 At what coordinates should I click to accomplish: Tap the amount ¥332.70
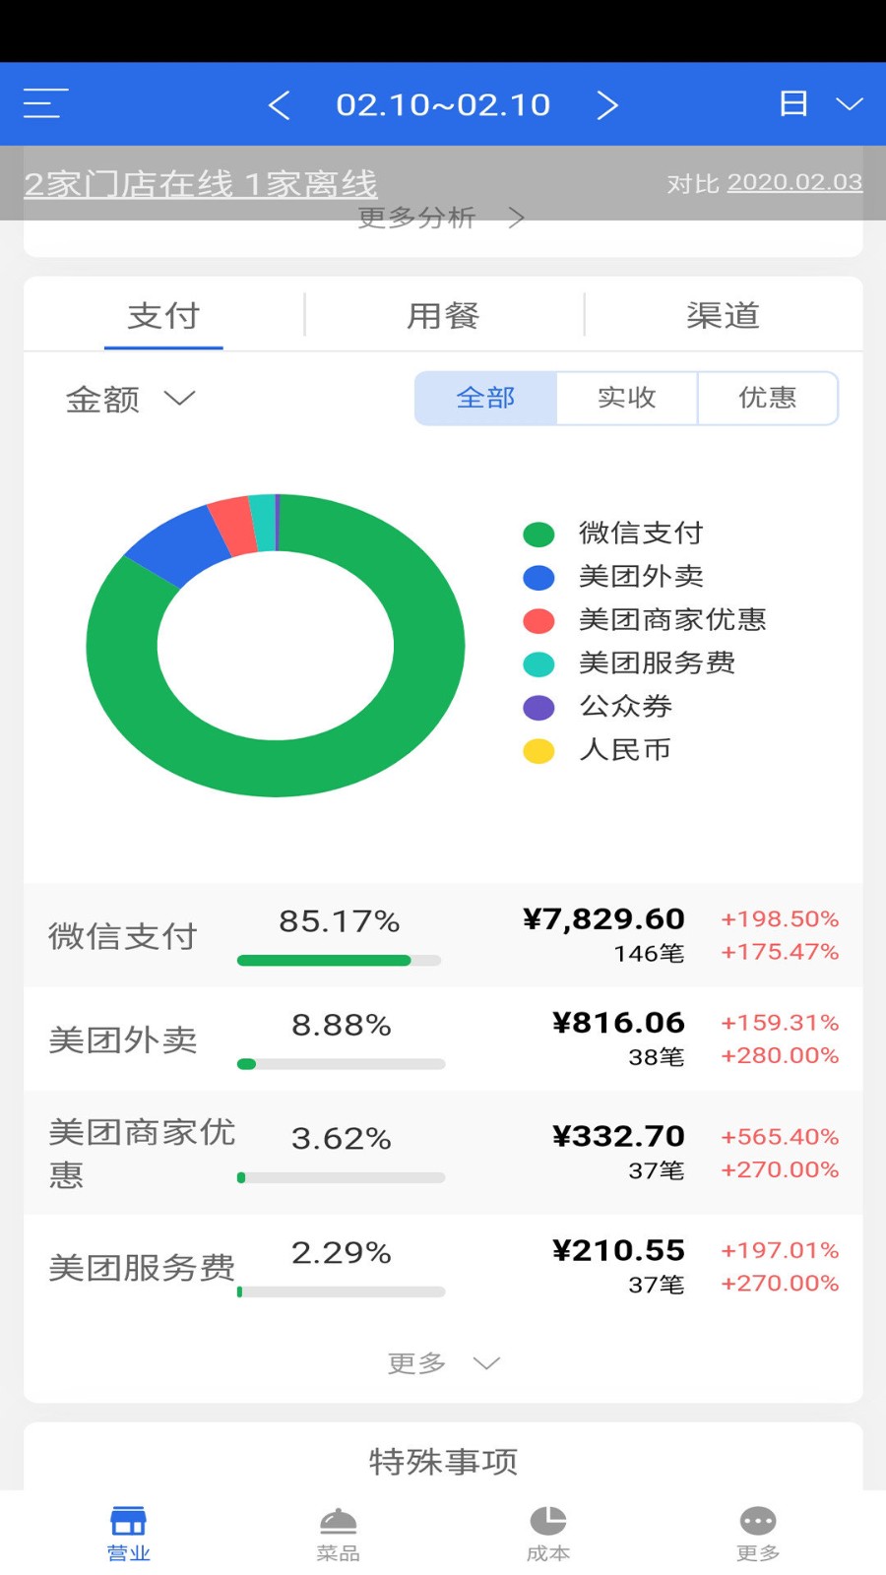618,1136
